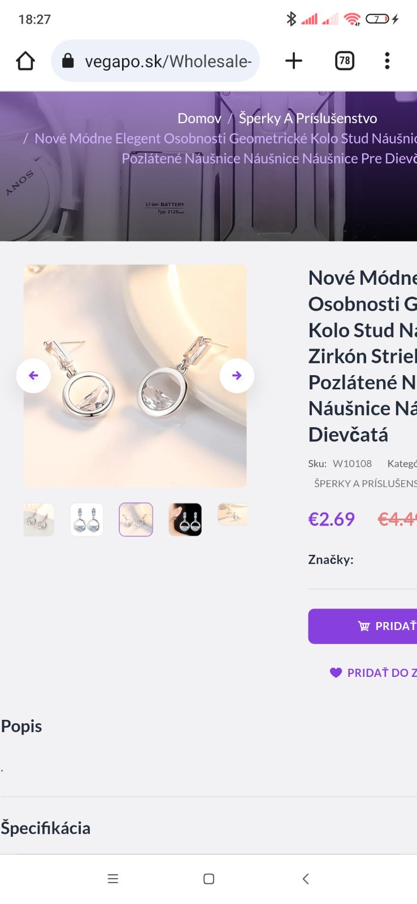Image resolution: width=417 pixels, height=904 pixels.
Task: Click Pridať do wishlist heart link
Action: pyautogui.click(x=374, y=672)
